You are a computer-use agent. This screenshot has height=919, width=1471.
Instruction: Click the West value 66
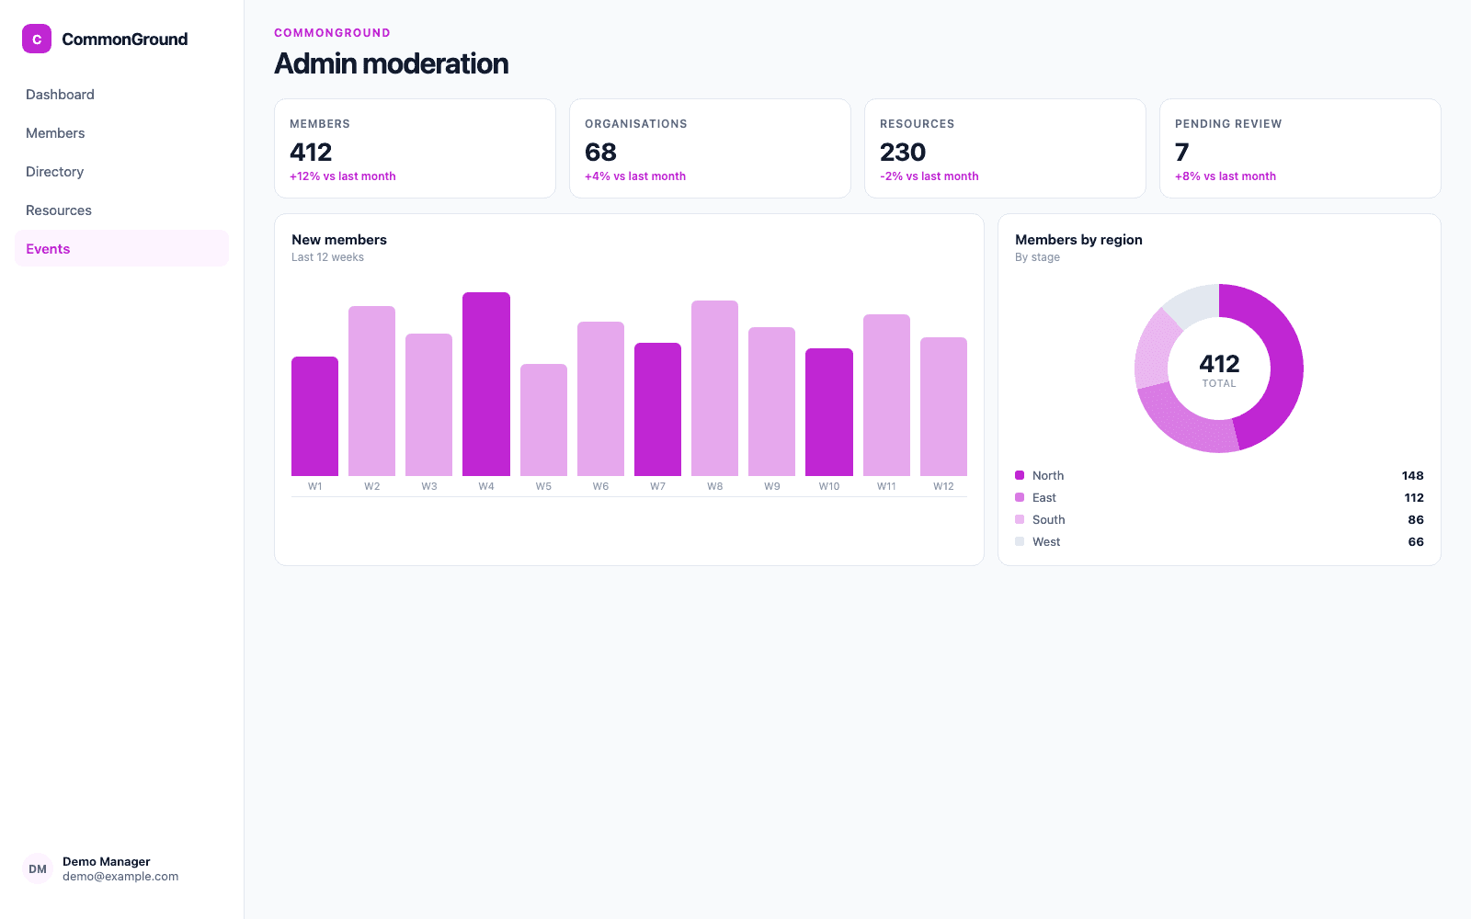(x=1416, y=542)
